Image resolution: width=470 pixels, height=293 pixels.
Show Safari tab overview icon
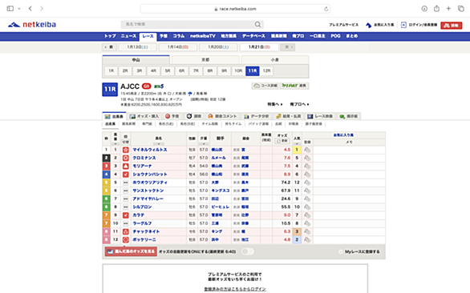pyautogui.click(x=460, y=8)
